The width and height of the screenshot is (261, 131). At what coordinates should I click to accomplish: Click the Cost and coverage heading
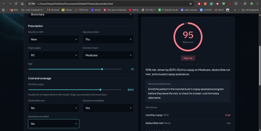[40, 78]
